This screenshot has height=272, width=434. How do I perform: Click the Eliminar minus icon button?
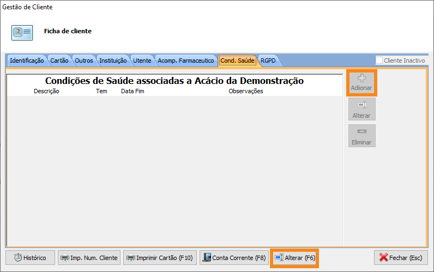pos(361,136)
